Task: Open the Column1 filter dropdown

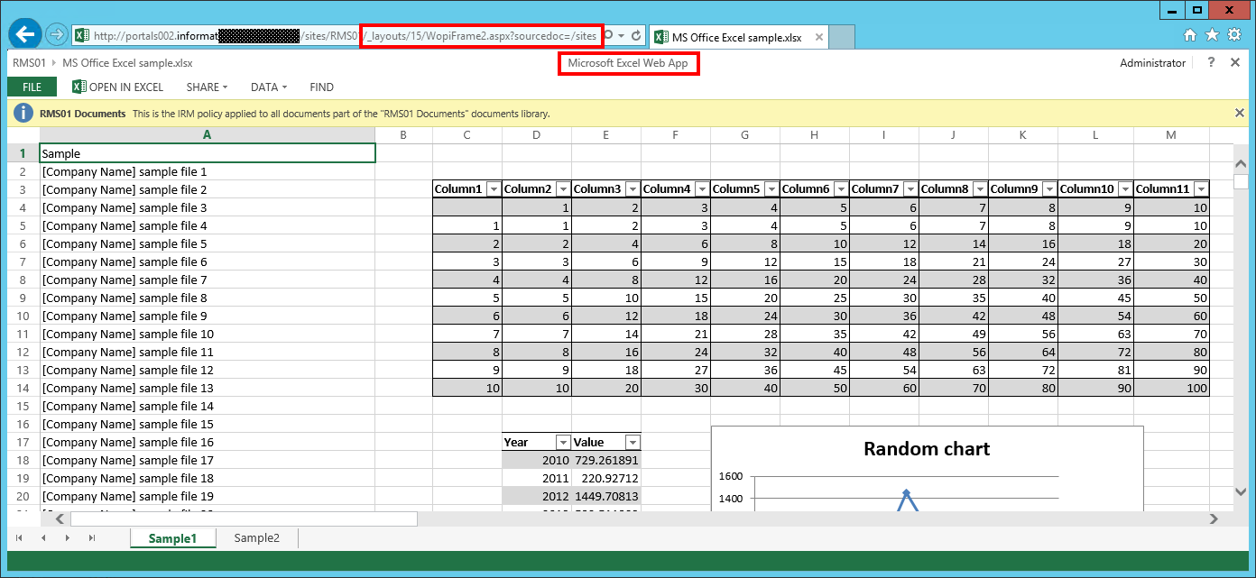Action: tap(494, 189)
